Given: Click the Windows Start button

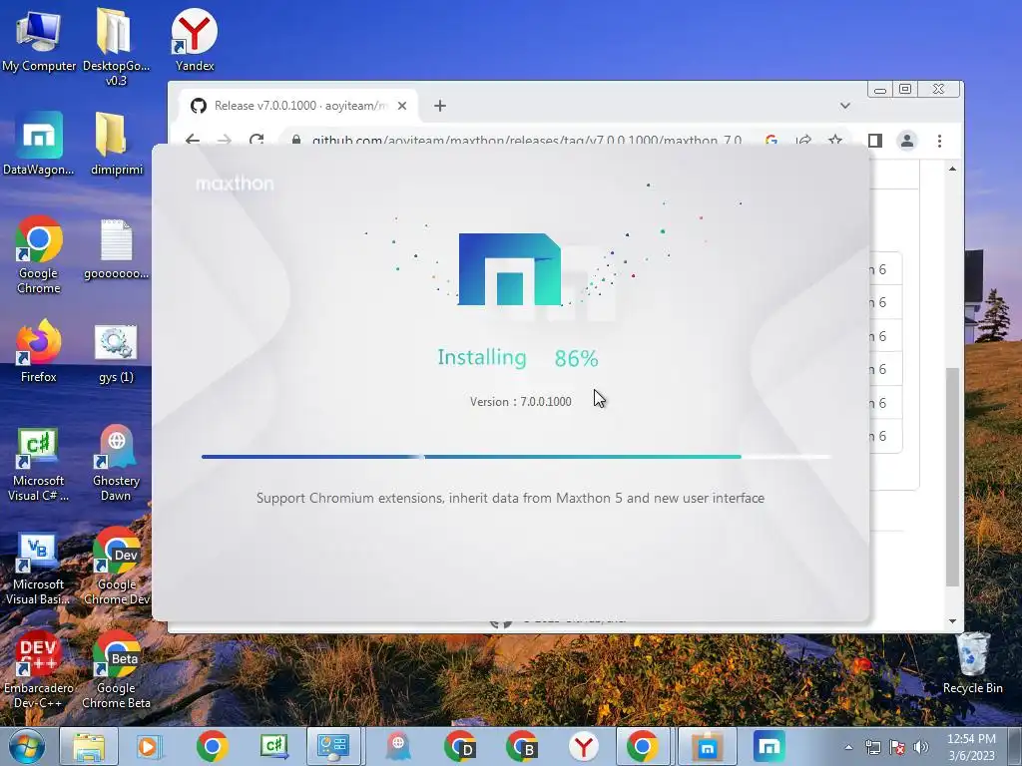Looking at the screenshot, I should click(x=27, y=747).
